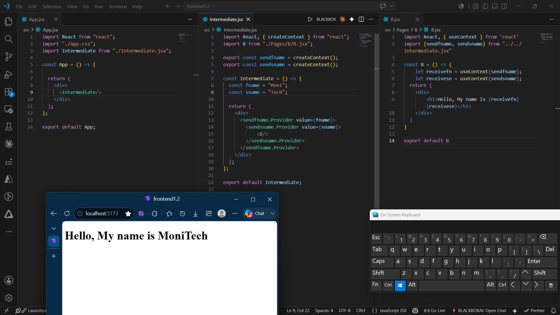Change JavaScript JSX language mode
Image resolution: width=560 pixels, height=315 pixels.
point(393,310)
